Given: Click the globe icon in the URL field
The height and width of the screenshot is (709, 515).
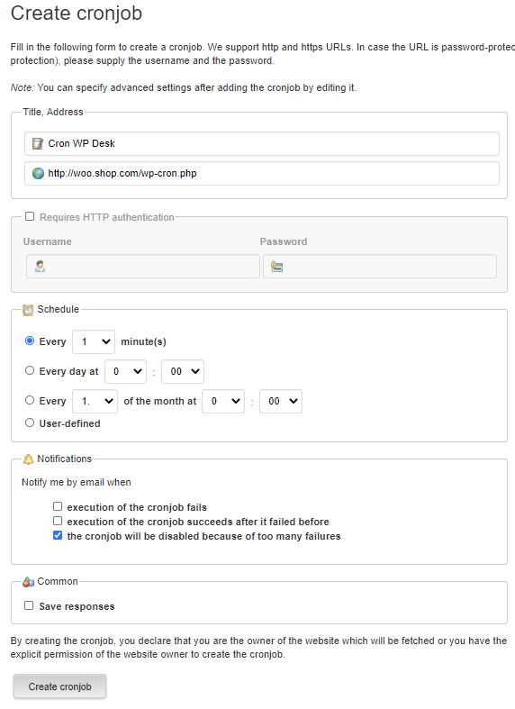Looking at the screenshot, I should [38, 173].
